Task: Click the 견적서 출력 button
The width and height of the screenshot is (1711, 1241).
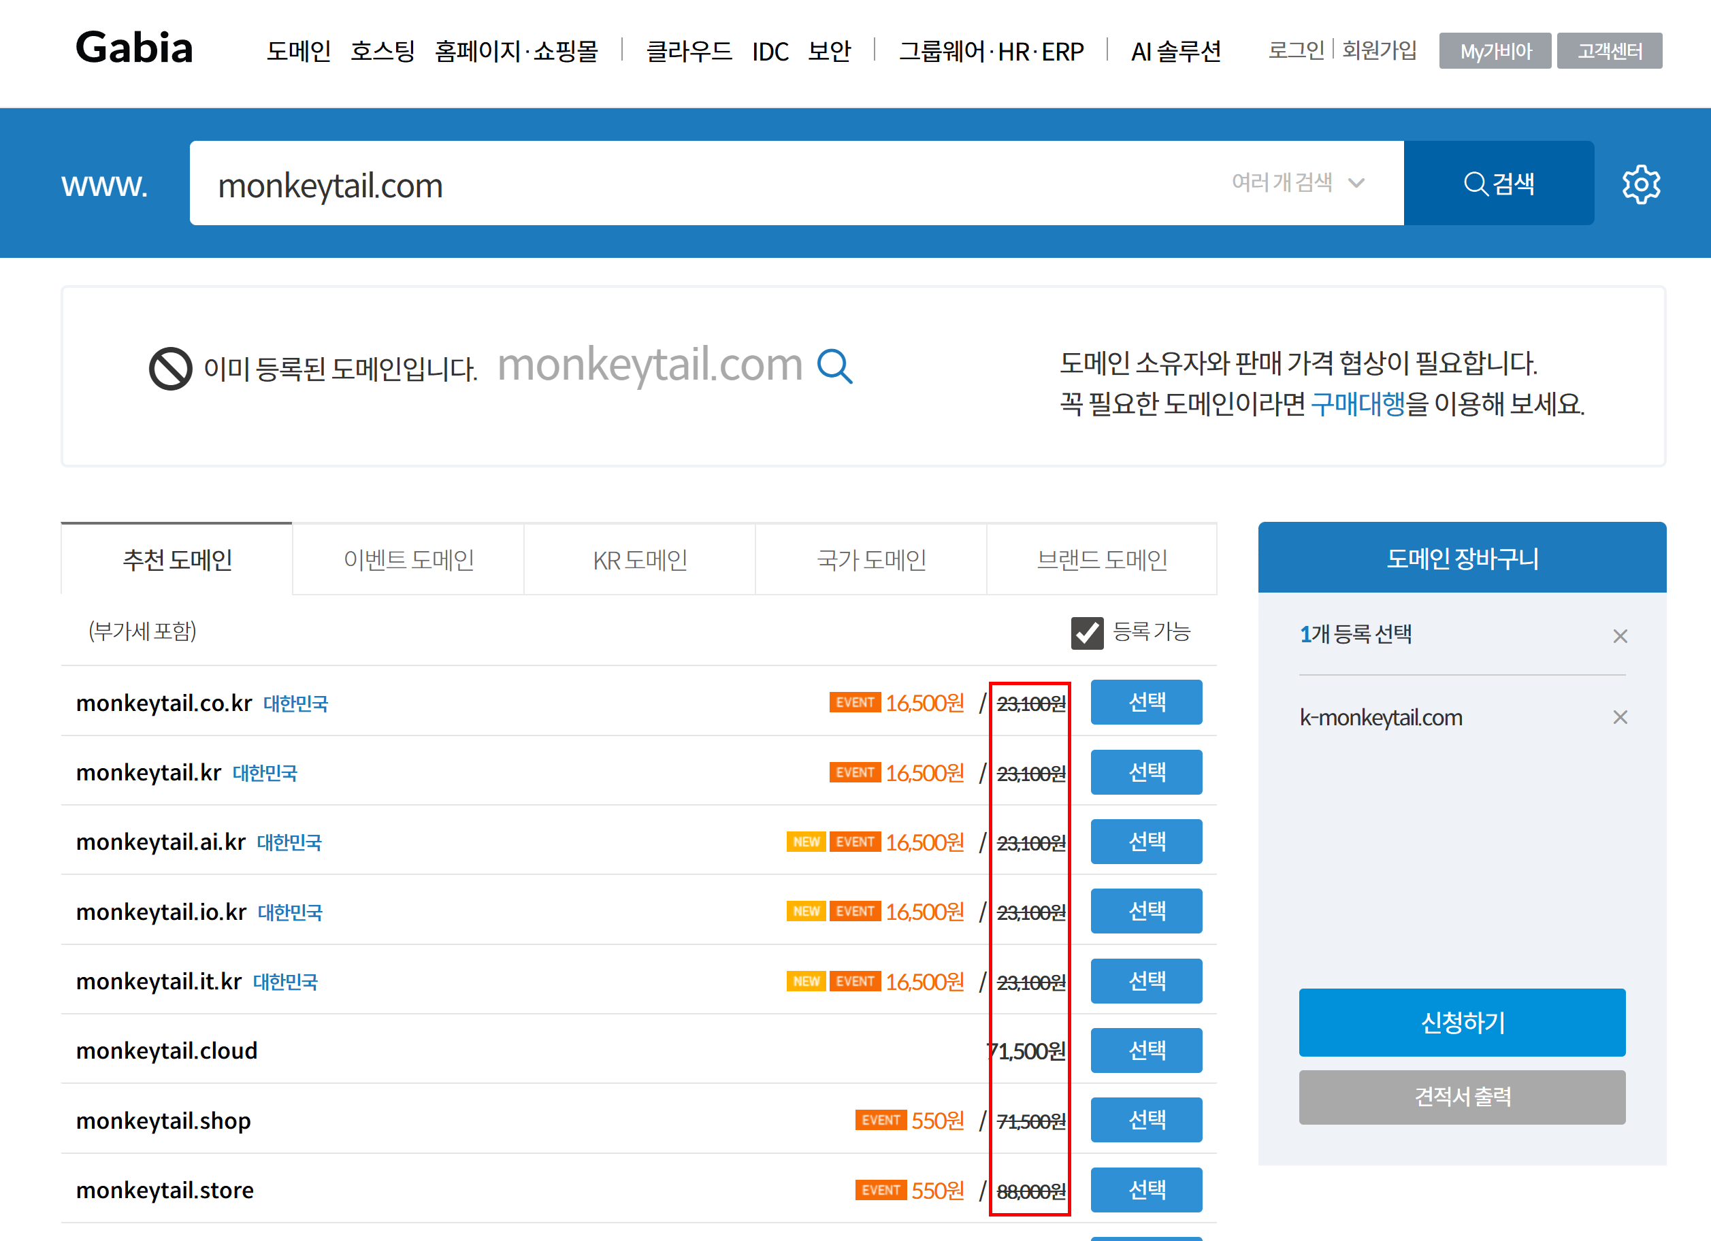Action: coord(1461,1097)
